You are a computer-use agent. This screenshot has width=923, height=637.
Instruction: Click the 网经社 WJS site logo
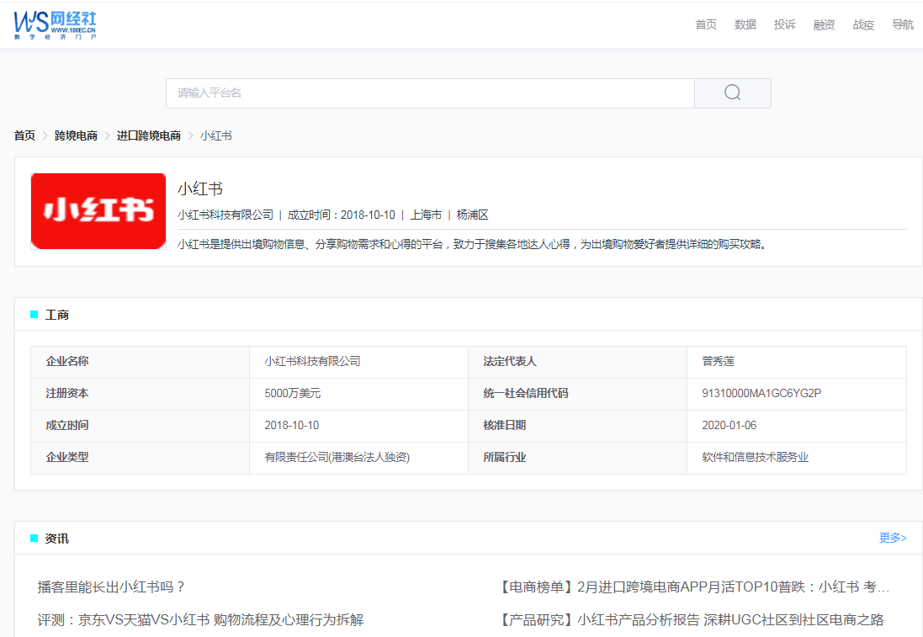coord(53,24)
